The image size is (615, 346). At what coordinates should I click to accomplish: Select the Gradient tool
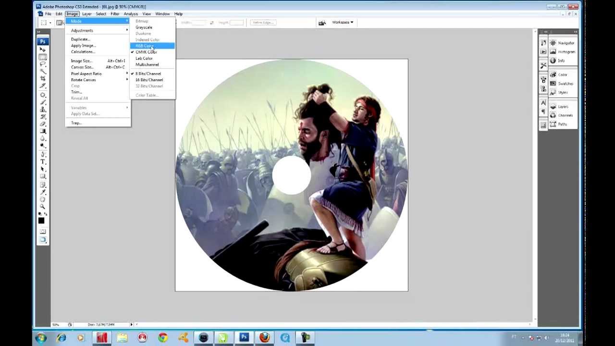click(43, 130)
